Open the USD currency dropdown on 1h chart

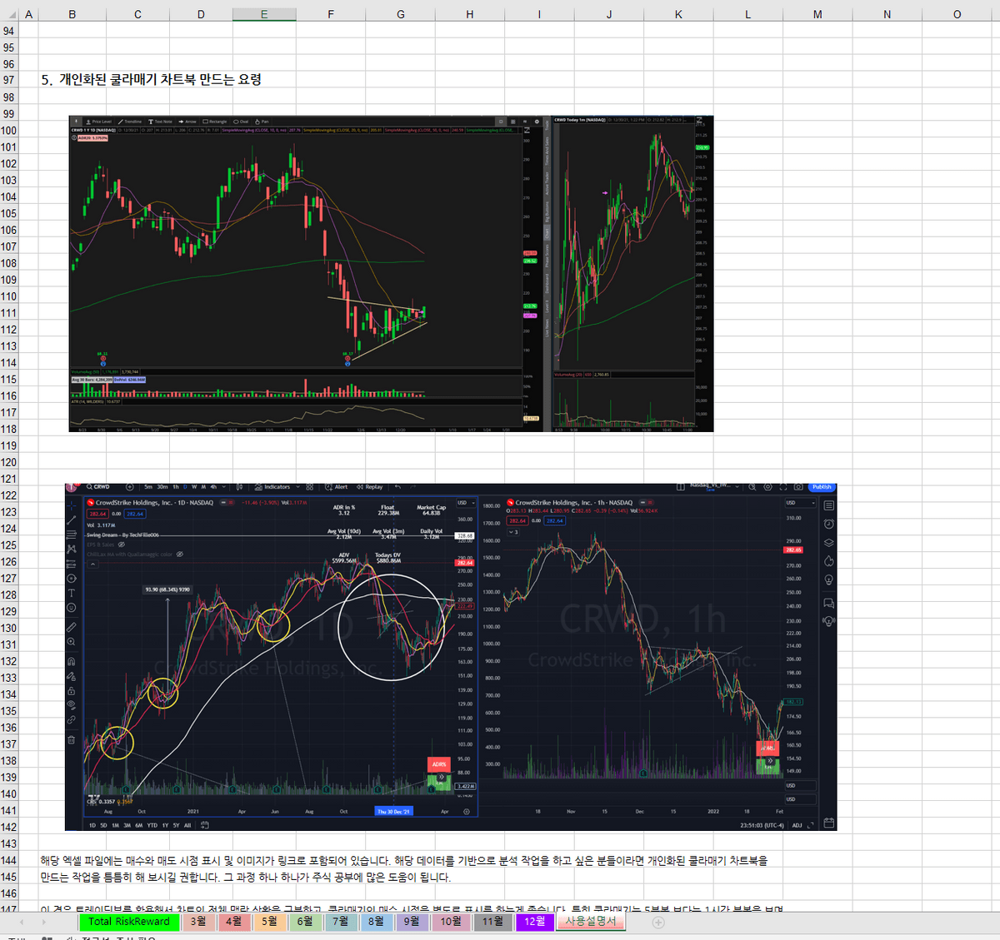[x=800, y=503]
